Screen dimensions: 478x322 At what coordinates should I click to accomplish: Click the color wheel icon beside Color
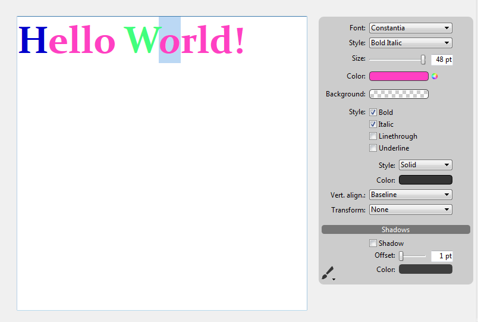[435, 76]
